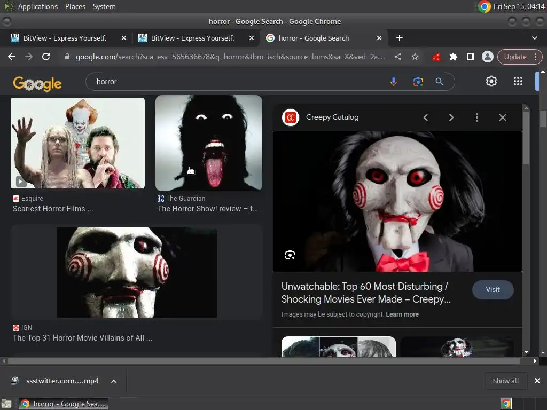547x410 pixels.
Task: Click the forward navigation arrow
Action: pyautogui.click(x=29, y=57)
